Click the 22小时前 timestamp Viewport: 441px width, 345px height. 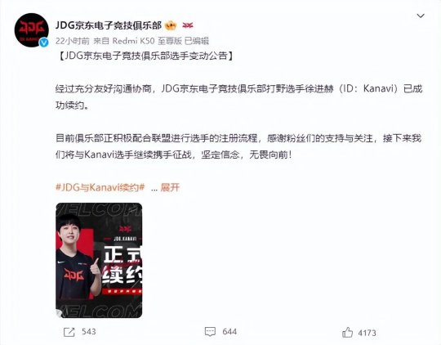coord(73,41)
